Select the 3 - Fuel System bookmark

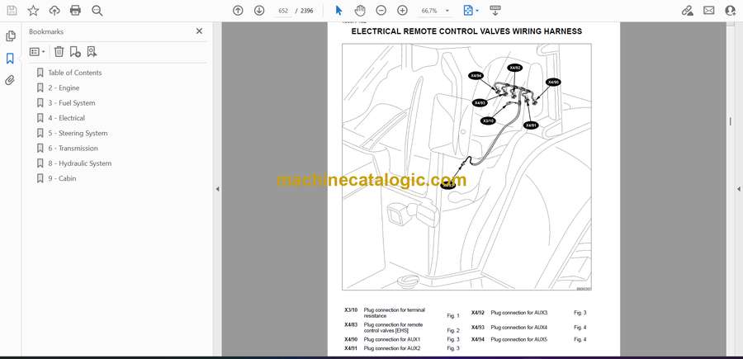(72, 103)
